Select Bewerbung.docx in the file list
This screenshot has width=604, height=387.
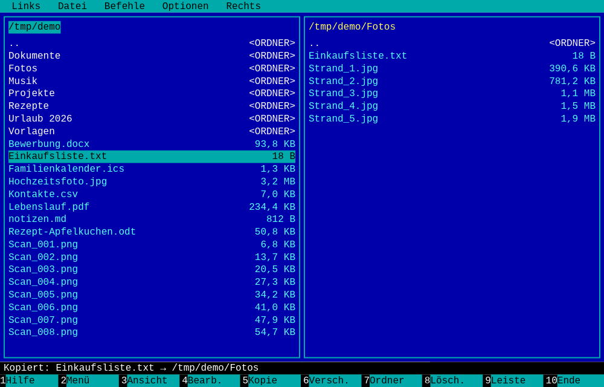[x=152, y=144]
